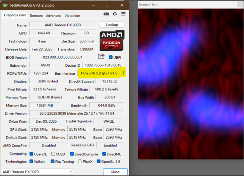Click the Subvendor value ASUS
Viewport: 244px width, 176px height.
[45, 65]
